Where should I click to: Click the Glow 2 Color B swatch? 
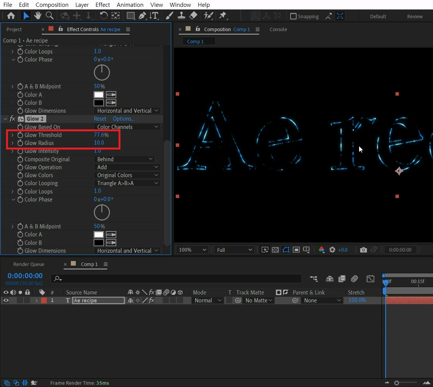(98, 242)
